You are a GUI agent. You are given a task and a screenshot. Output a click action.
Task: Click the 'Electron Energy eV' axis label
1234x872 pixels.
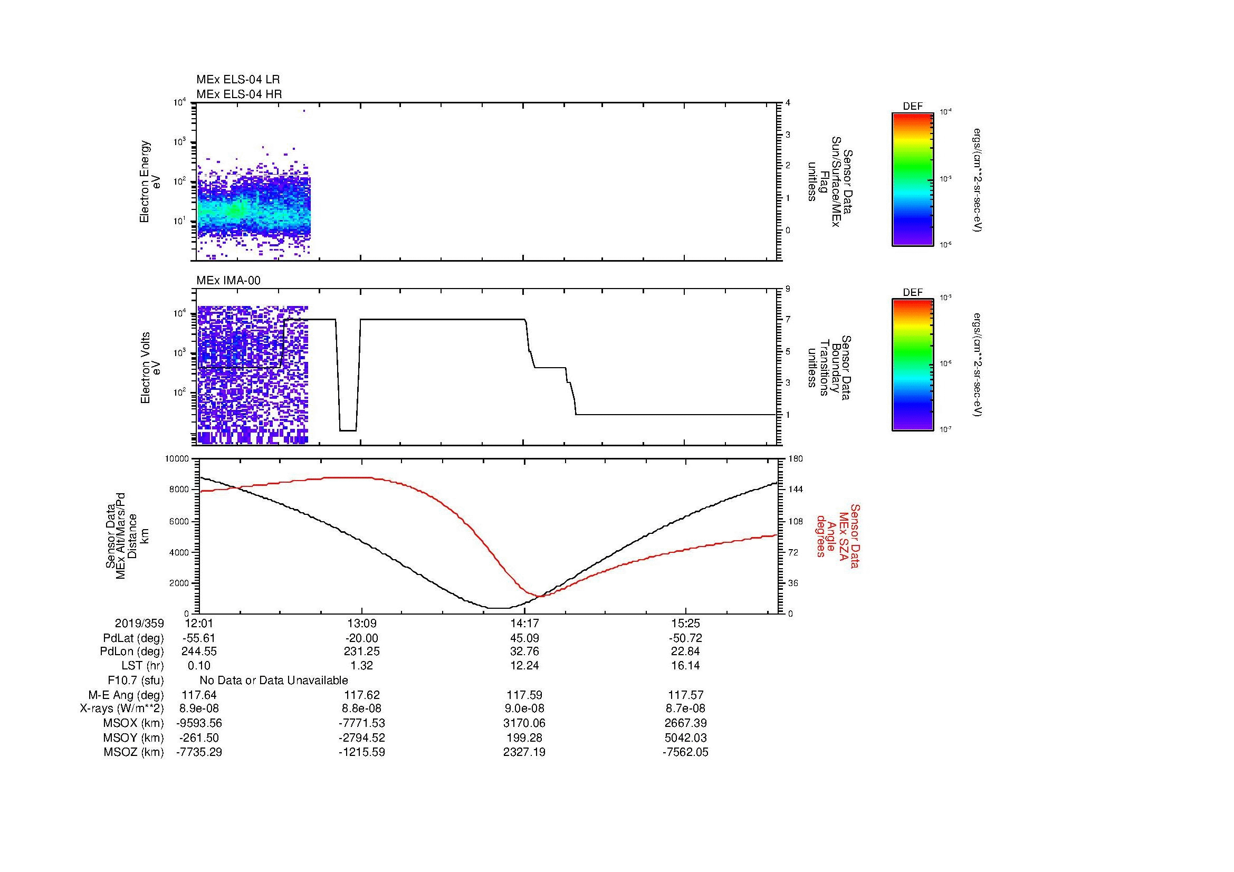pyautogui.click(x=150, y=181)
